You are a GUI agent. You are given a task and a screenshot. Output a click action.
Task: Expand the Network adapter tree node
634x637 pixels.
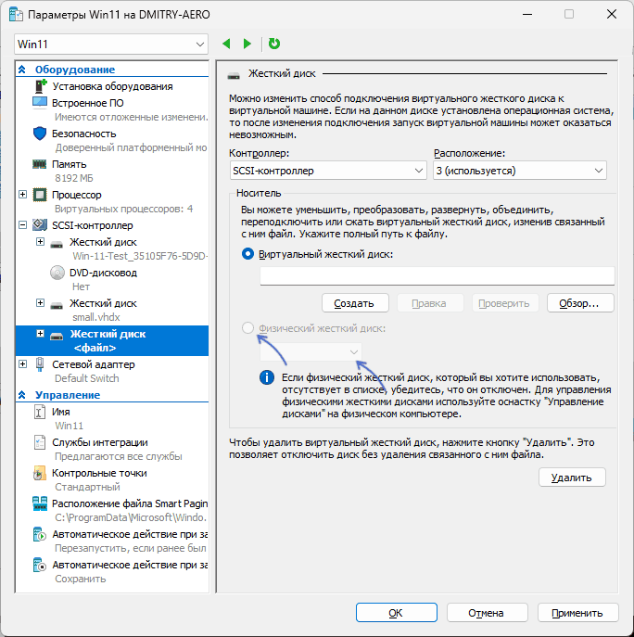pos(23,363)
